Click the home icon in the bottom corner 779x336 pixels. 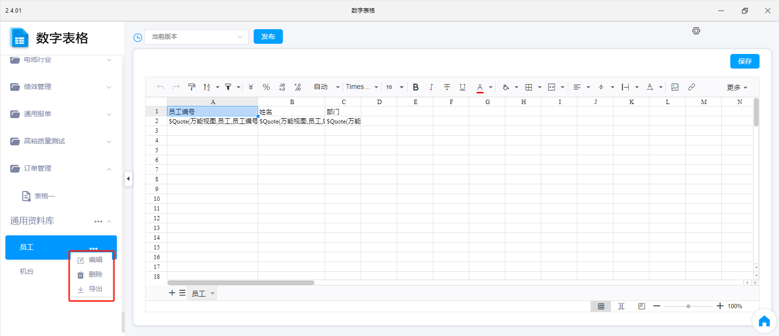[764, 321]
